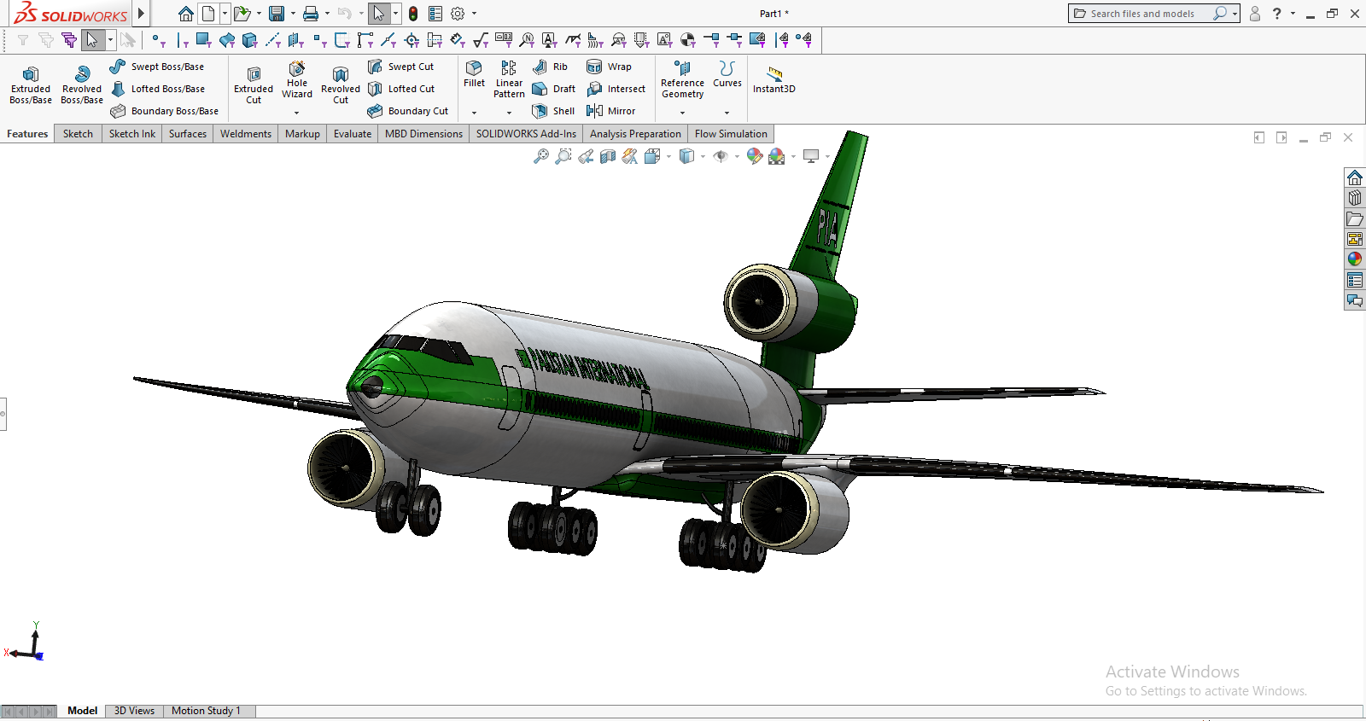Expand the SOLIDWORKS menu flyout arrow
Image resolution: width=1366 pixels, height=721 pixels.
point(142,14)
